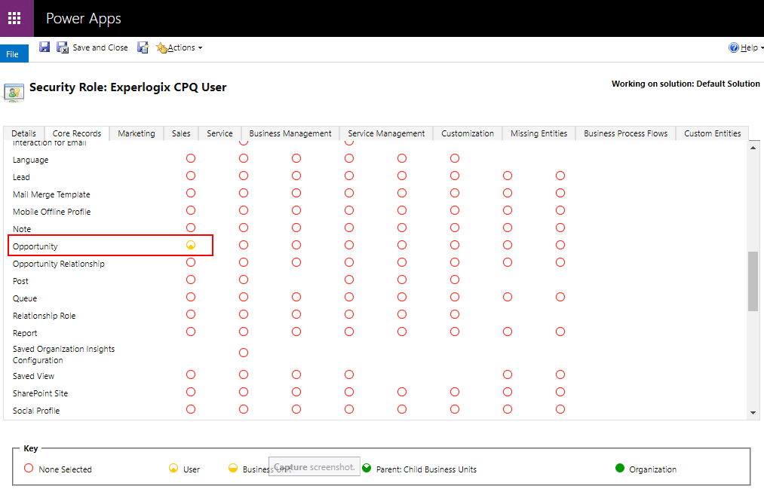
Task: Toggle the first privilege circle in Queue row
Action: [x=191, y=297]
